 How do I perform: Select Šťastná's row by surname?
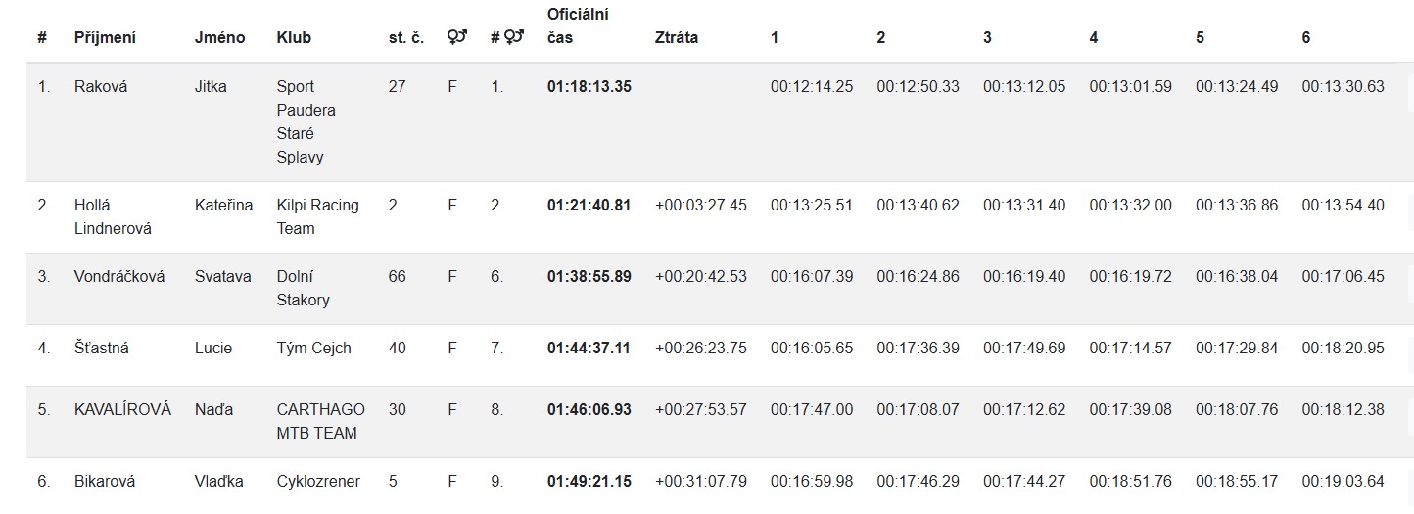(x=102, y=348)
